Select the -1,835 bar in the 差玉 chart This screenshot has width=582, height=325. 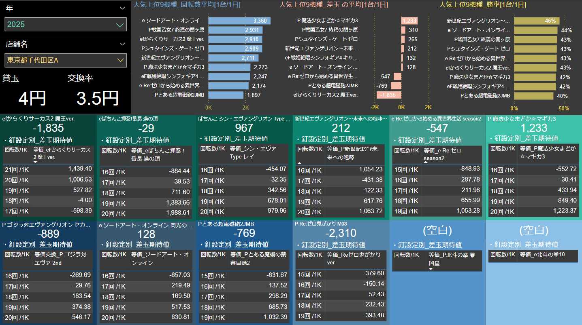[388, 95]
